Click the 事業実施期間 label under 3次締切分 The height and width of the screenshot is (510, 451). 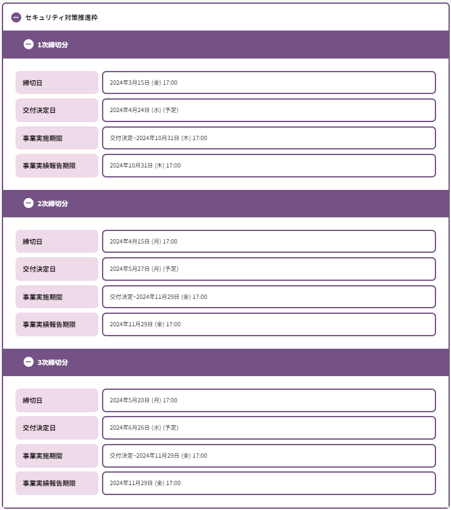[57, 456]
